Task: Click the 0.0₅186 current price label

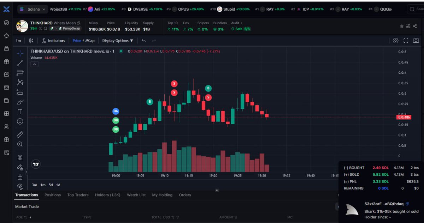Action: point(404,117)
